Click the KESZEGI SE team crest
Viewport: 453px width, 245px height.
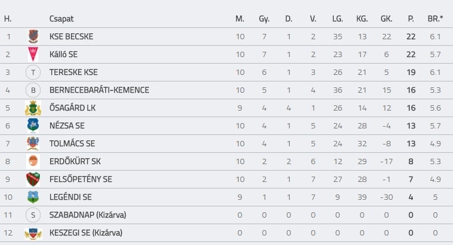(33, 233)
